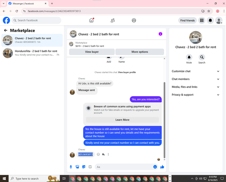Click the selected 8053693872 number text
Screen dimensions: 226x182
pyautogui.click(x=85, y=154)
